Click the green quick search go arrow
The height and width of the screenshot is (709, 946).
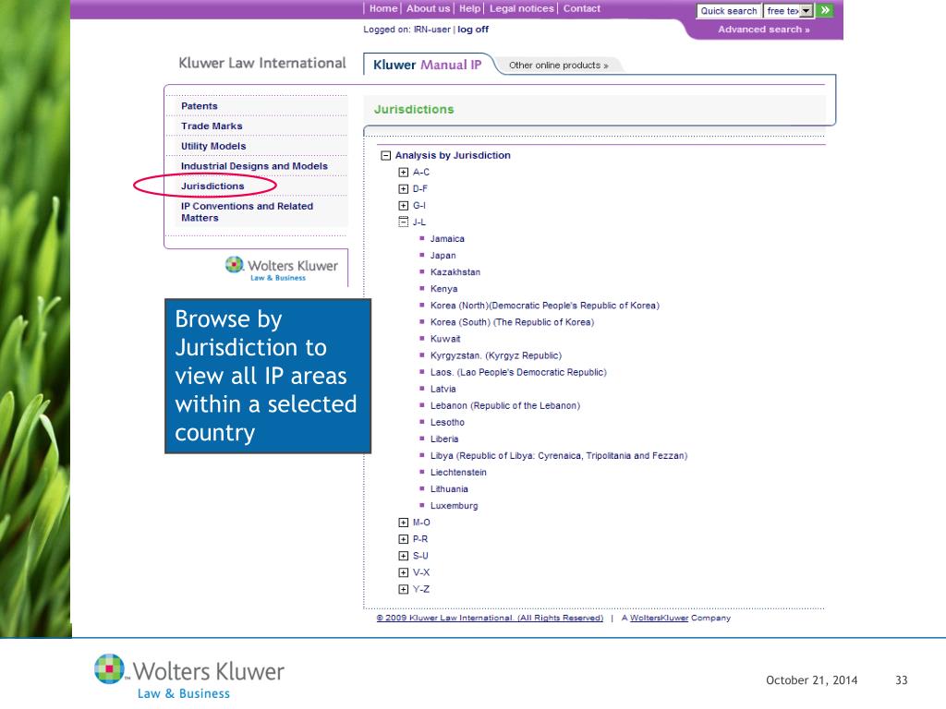pos(825,10)
